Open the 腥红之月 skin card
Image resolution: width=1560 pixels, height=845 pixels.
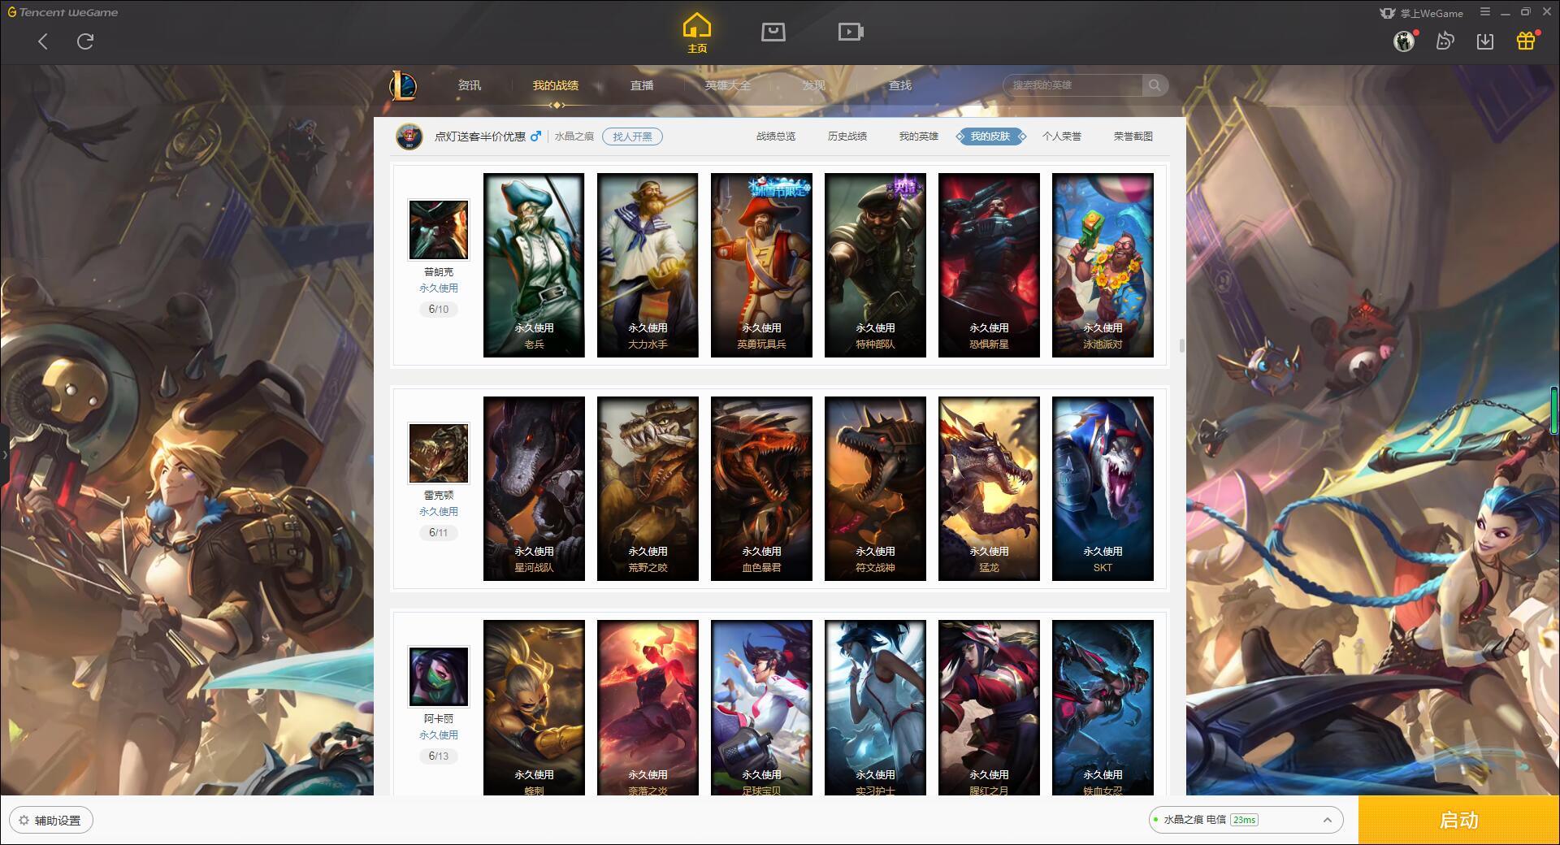point(989,707)
